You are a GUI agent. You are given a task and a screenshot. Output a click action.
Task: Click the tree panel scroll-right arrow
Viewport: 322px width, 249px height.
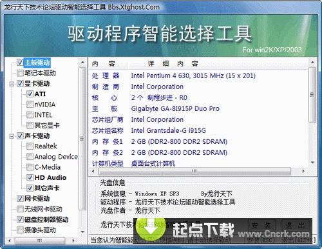(73, 241)
